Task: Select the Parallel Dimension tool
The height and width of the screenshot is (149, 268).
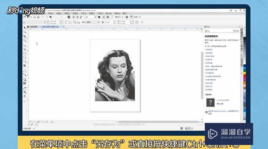Action: coord(25,70)
